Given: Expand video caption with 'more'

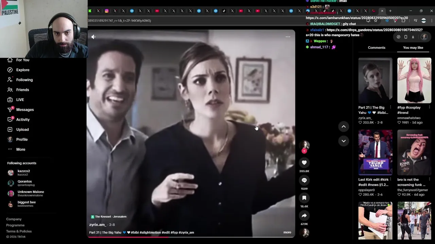Looking at the screenshot, I should pyautogui.click(x=287, y=232).
